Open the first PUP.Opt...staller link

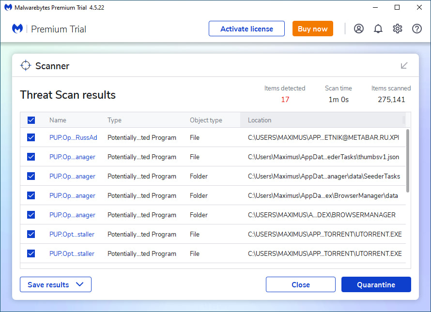(72, 234)
